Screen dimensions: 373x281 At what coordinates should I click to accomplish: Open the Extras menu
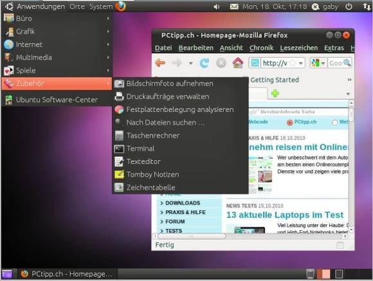point(334,48)
